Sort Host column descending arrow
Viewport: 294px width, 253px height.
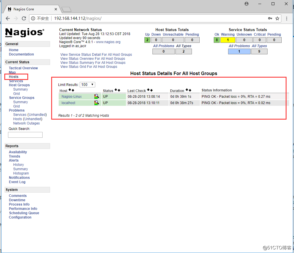coord(73,90)
